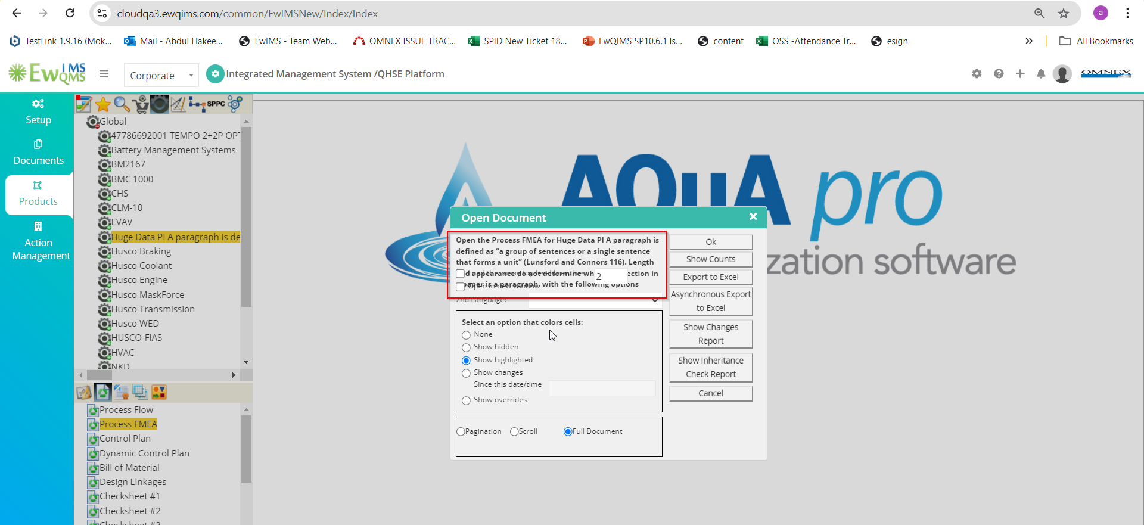Open the esign bookmark
Screen dimensions: 1144x525
pos(890,41)
